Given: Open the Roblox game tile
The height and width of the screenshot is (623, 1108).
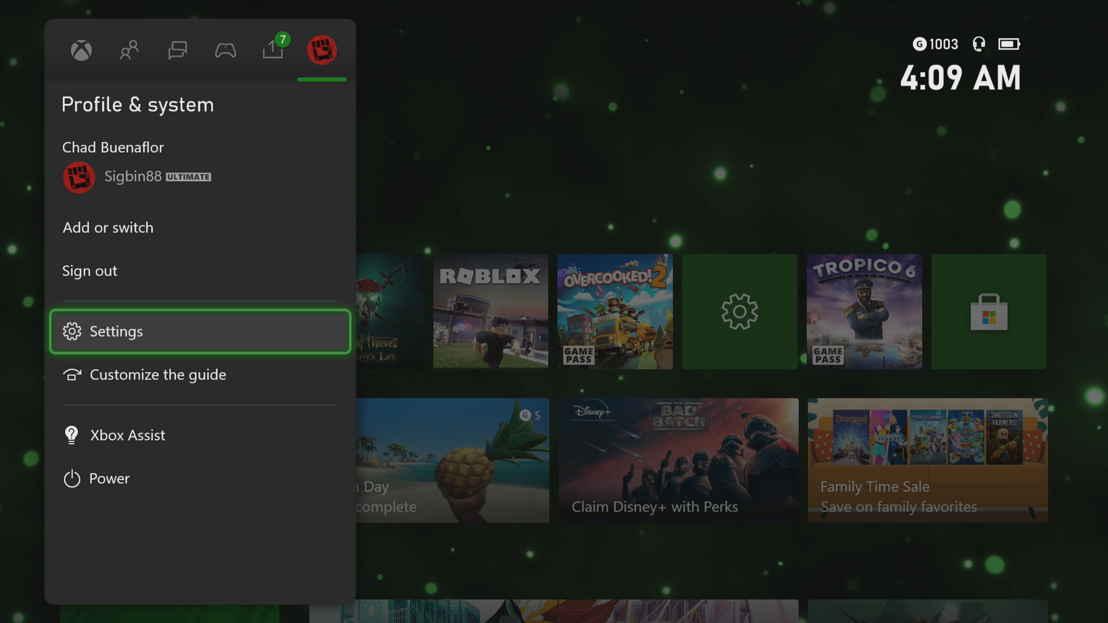Looking at the screenshot, I should point(490,311).
